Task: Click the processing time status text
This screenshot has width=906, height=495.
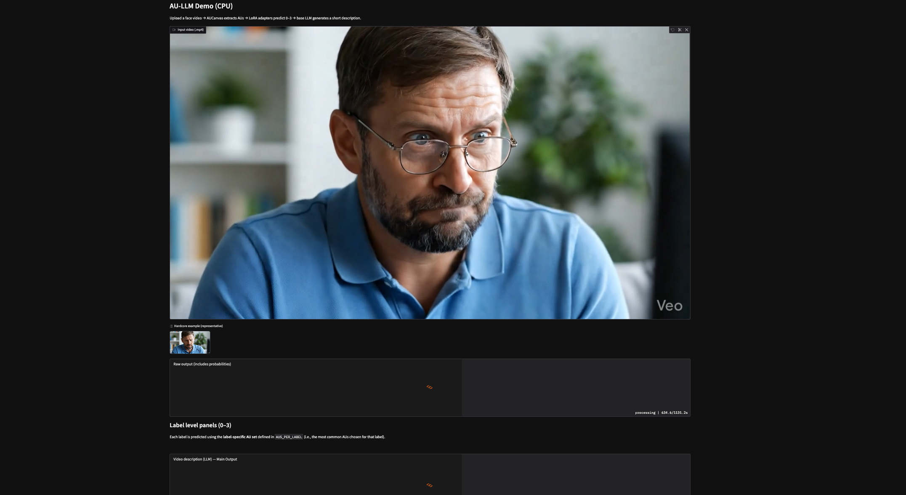Action: (x=661, y=413)
